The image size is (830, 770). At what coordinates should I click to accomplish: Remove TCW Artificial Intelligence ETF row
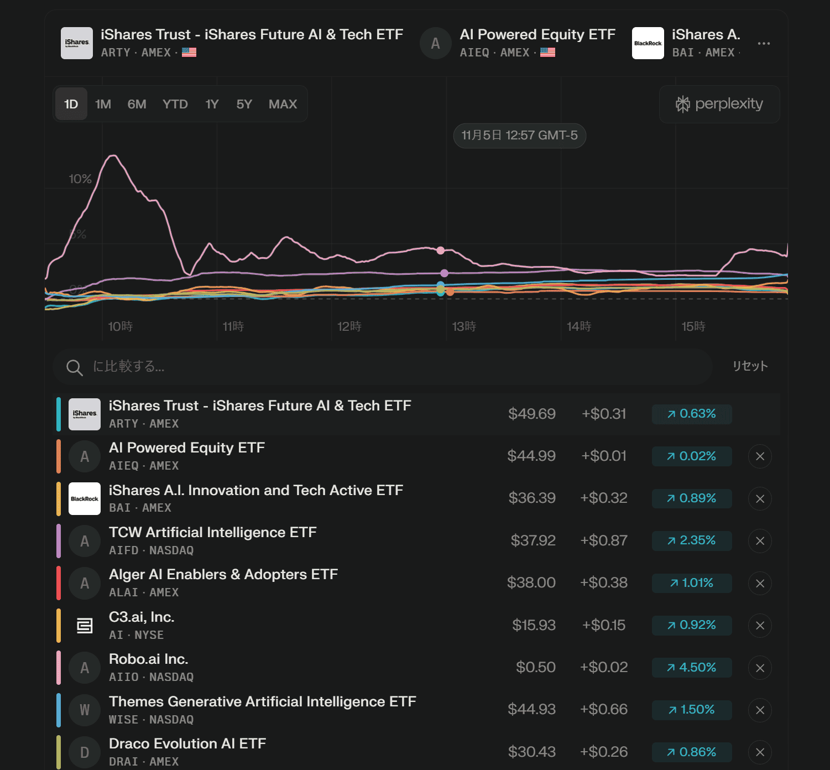pyautogui.click(x=760, y=541)
